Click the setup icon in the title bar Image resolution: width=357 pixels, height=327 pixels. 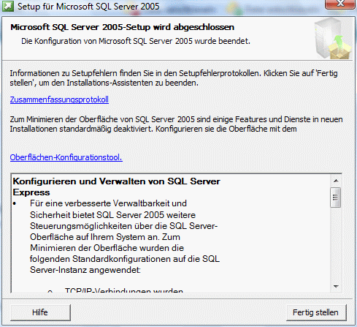(x=8, y=7)
